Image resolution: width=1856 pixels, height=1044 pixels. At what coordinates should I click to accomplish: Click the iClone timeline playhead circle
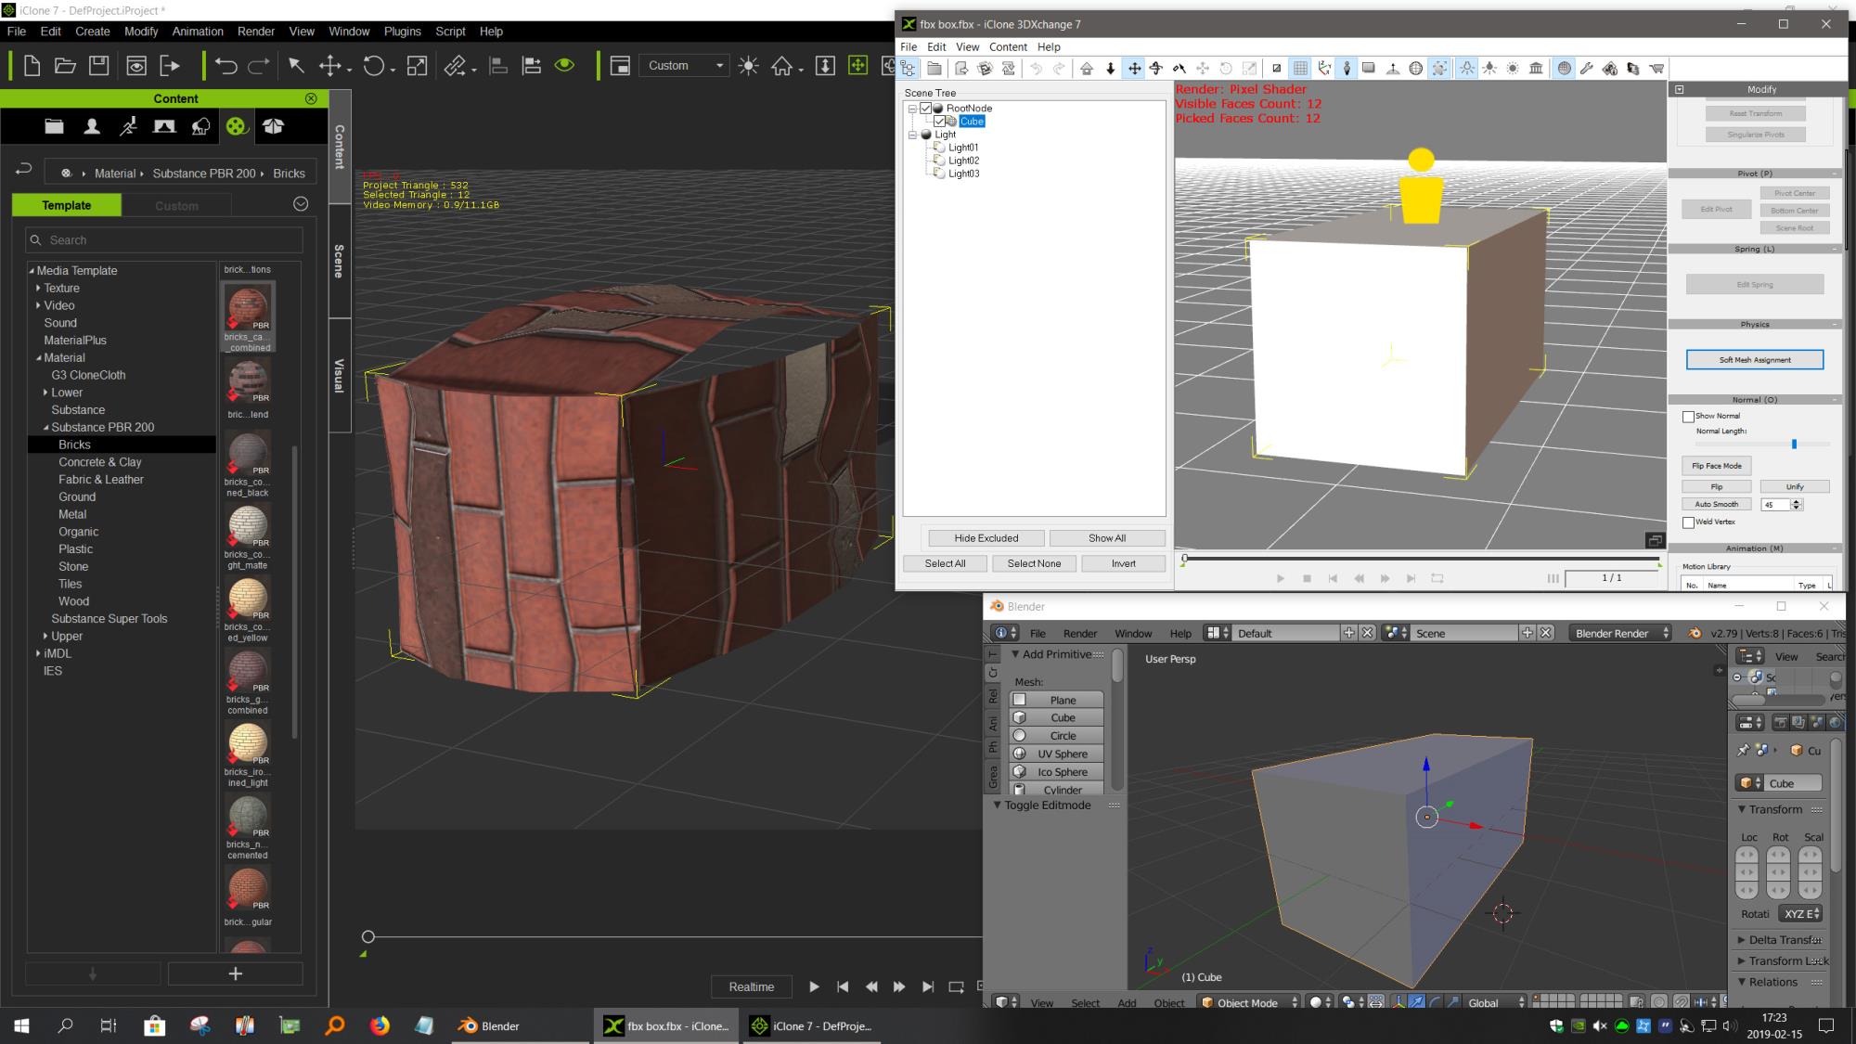click(x=368, y=936)
